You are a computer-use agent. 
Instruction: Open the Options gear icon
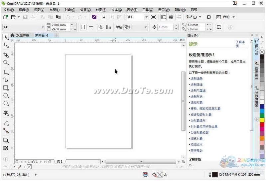209,17
